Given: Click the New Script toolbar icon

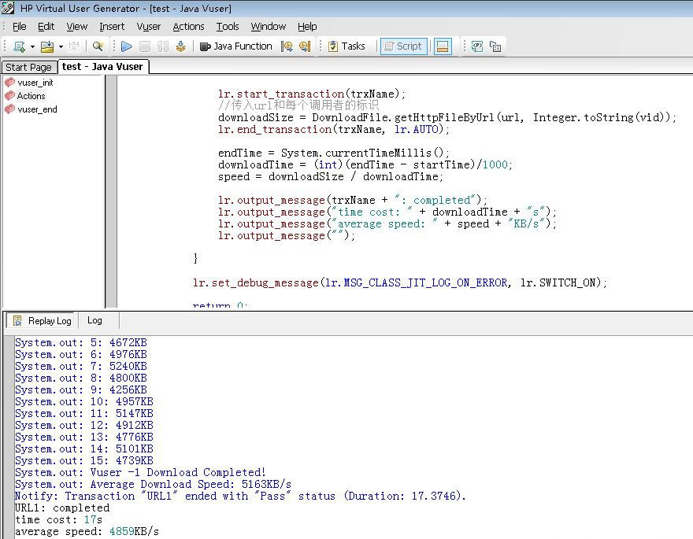Looking at the screenshot, I should tap(19, 46).
